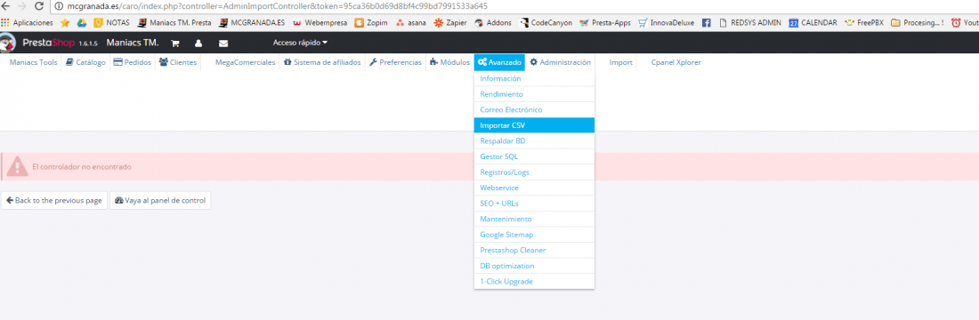Open the Addons bookmark
Screen dimensions: 979x320
(x=493, y=22)
